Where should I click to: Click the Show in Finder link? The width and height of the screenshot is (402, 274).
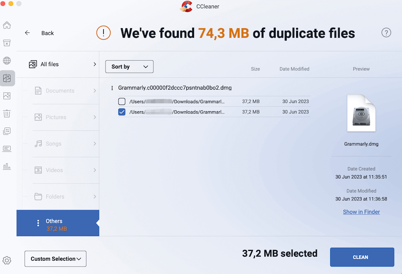[361, 212]
